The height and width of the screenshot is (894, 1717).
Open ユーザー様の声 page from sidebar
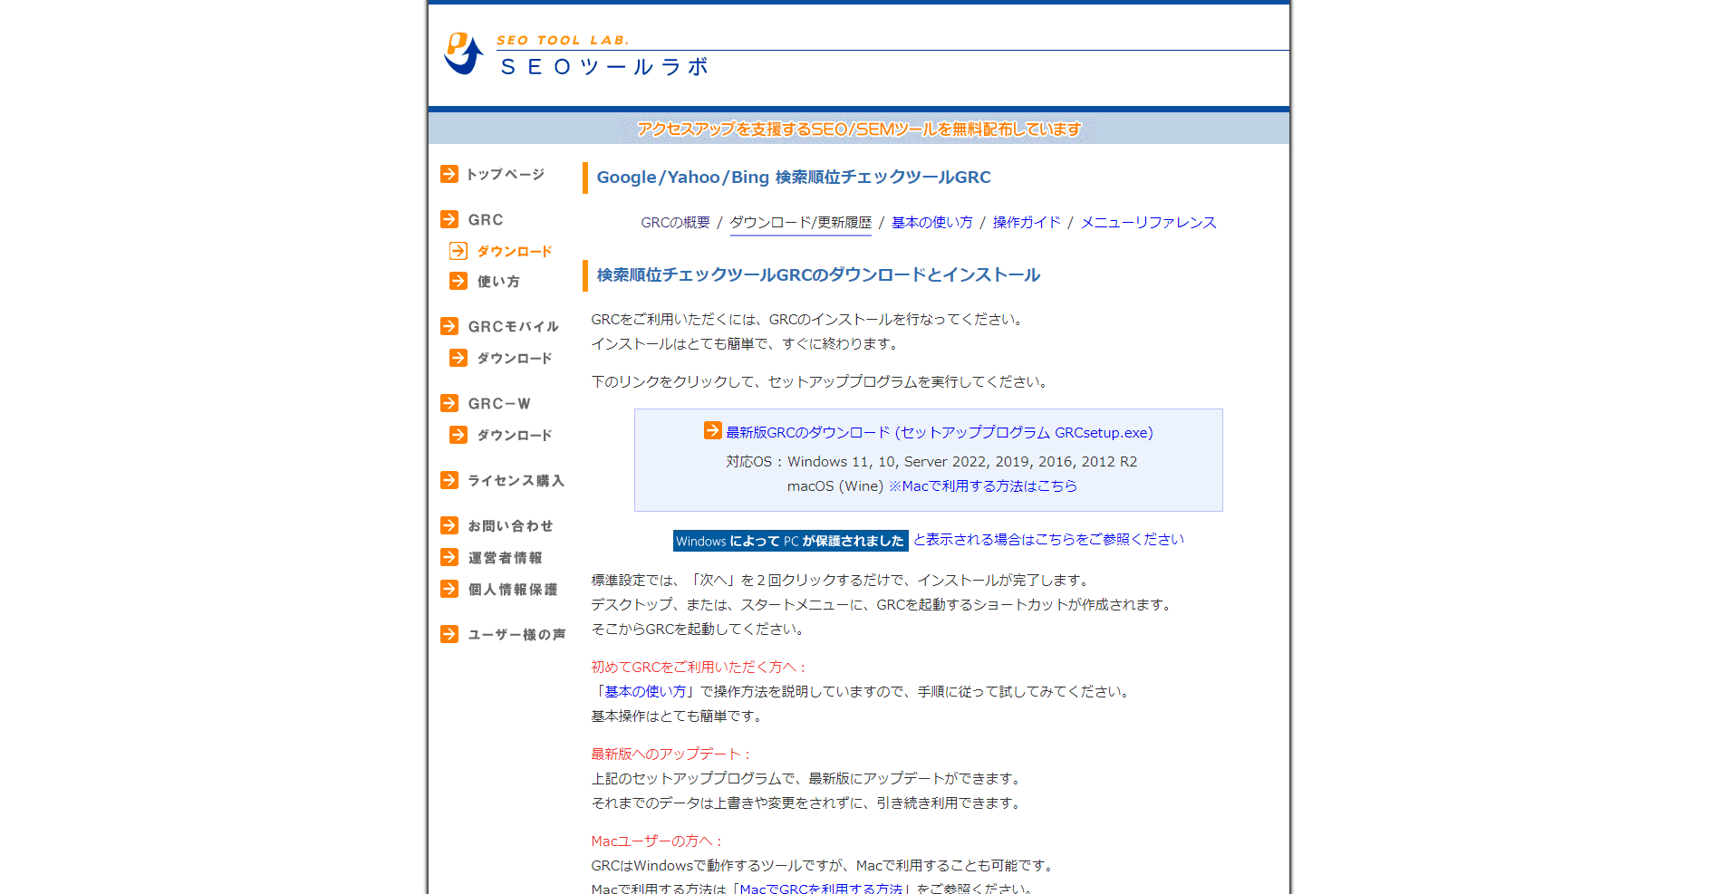pyautogui.click(x=516, y=635)
